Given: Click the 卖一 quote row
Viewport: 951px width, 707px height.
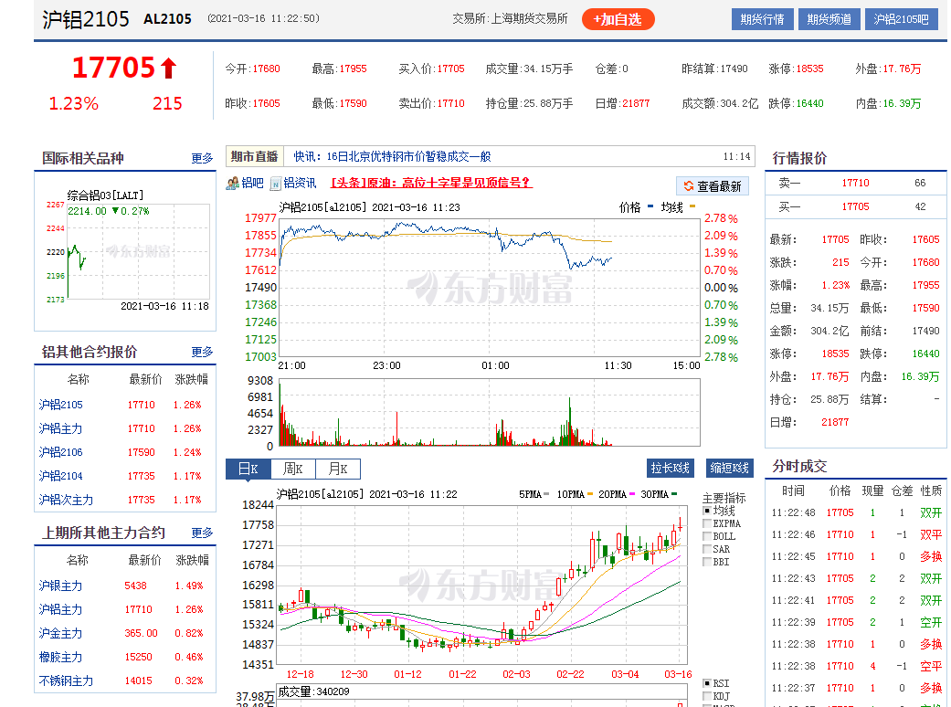Looking at the screenshot, I should [855, 183].
